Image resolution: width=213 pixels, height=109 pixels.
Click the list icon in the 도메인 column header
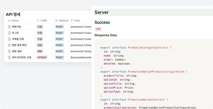coord(38,21)
